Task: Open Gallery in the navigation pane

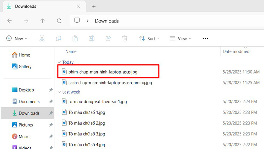Action: pyautogui.click(x=21, y=67)
